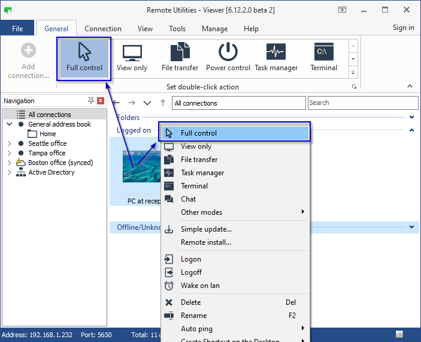Screen dimensions: 421x342
Task: Click the Full control ribbon icon
Action: click(84, 58)
